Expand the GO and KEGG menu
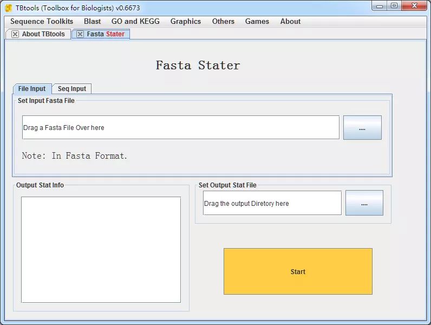 click(135, 22)
